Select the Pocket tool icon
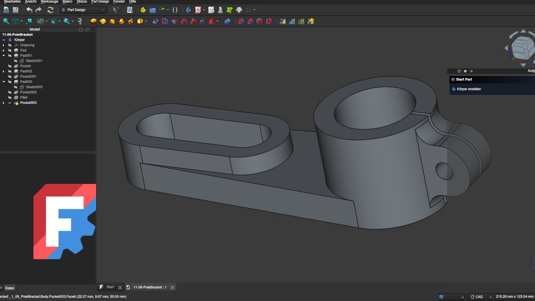535x301 pixels. pyautogui.click(x=155, y=21)
